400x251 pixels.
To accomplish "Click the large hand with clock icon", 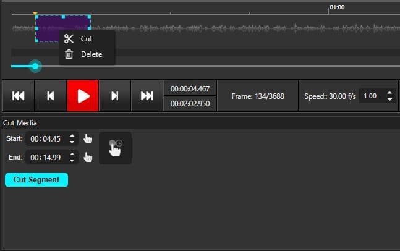I will coord(115,148).
